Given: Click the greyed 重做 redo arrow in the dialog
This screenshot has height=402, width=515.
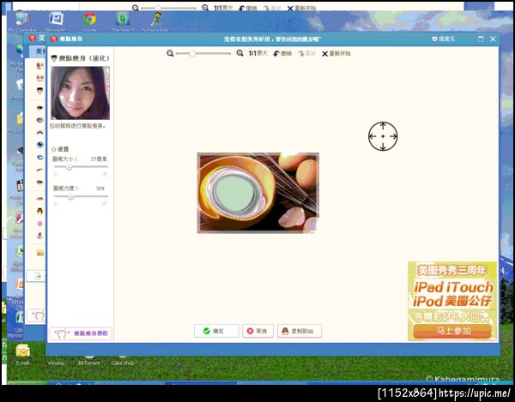Looking at the screenshot, I should [x=306, y=53].
